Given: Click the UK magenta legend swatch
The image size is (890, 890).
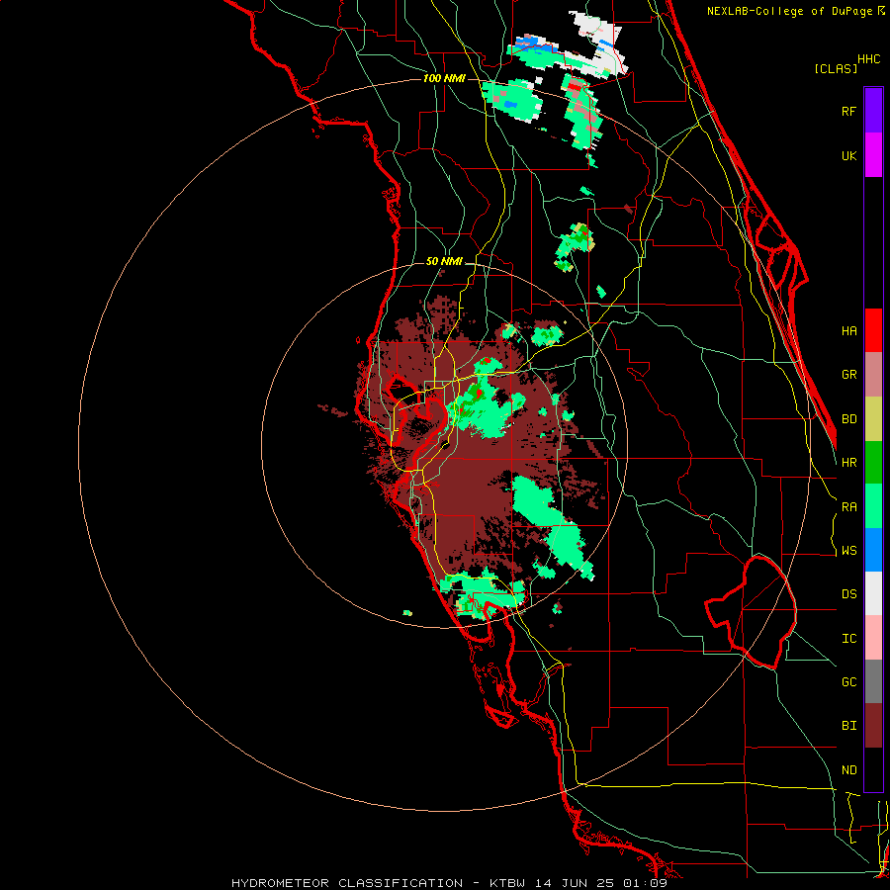Looking at the screenshot, I should pyautogui.click(x=873, y=155).
